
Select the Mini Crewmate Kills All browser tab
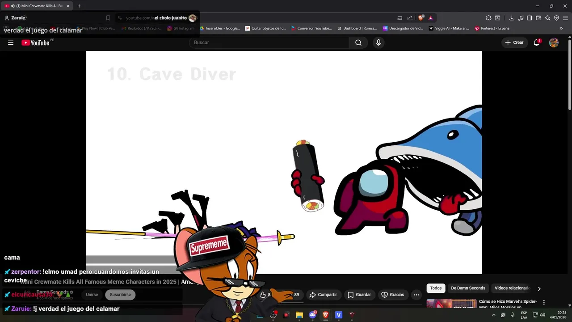[38, 6]
